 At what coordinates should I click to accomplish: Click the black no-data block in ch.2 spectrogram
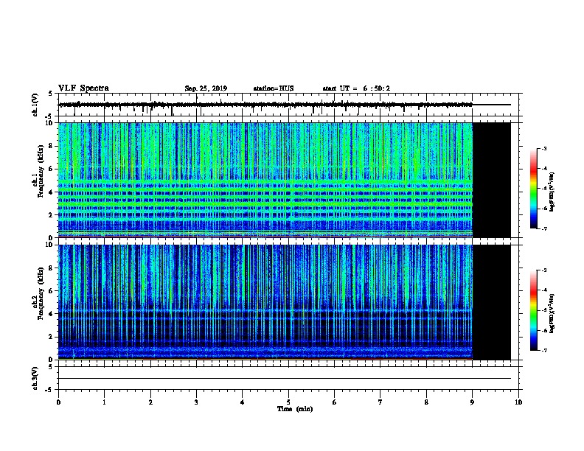coord(492,302)
